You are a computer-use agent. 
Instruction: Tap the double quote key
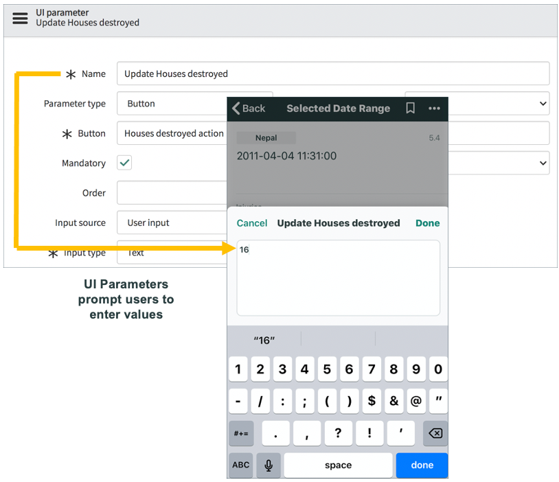pyautogui.click(x=439, y=401)
